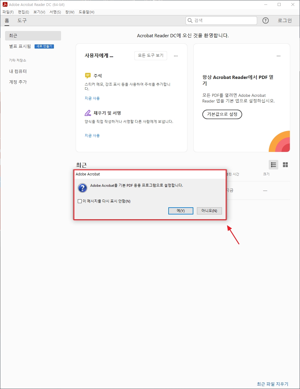300x389 pixels.
Task: Click the 채우기 및 서명 heading text
Action: [x=107, y=113]
